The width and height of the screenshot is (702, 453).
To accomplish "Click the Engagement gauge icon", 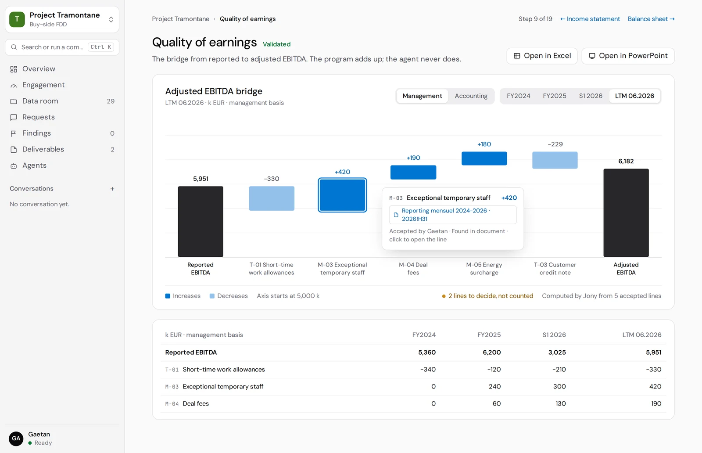I will tap(14, 85).
